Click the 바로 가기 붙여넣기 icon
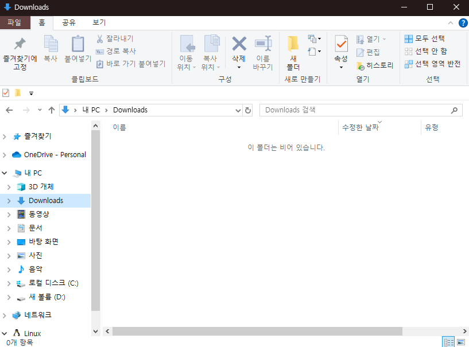The height and width of the screenshot is (347, 469). coord(100,64)
